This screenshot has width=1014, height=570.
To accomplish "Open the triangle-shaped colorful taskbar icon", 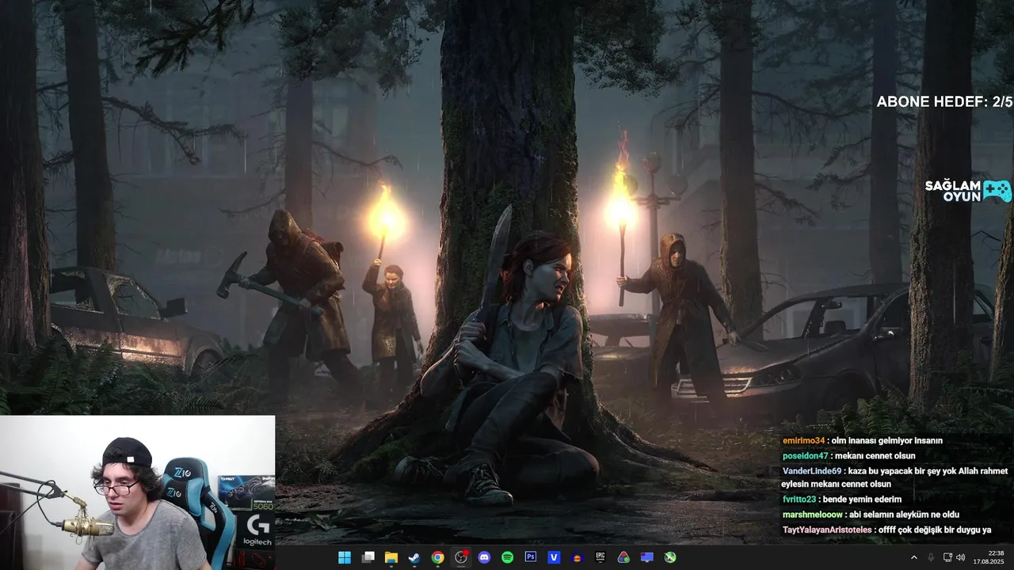I will (623, 557).
